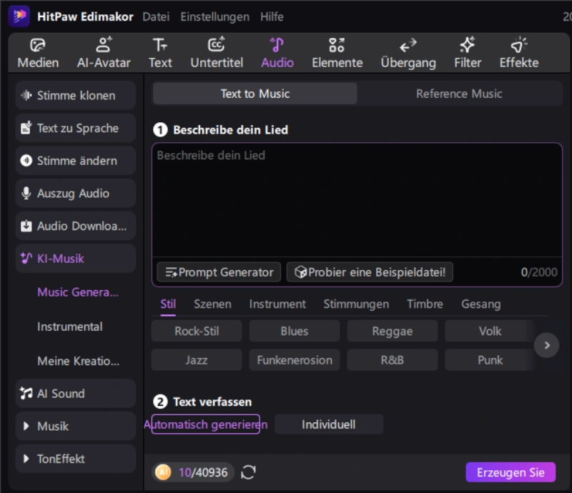Select the Instrument tag tab
The image size is (572, 493).
pos(277,304)
